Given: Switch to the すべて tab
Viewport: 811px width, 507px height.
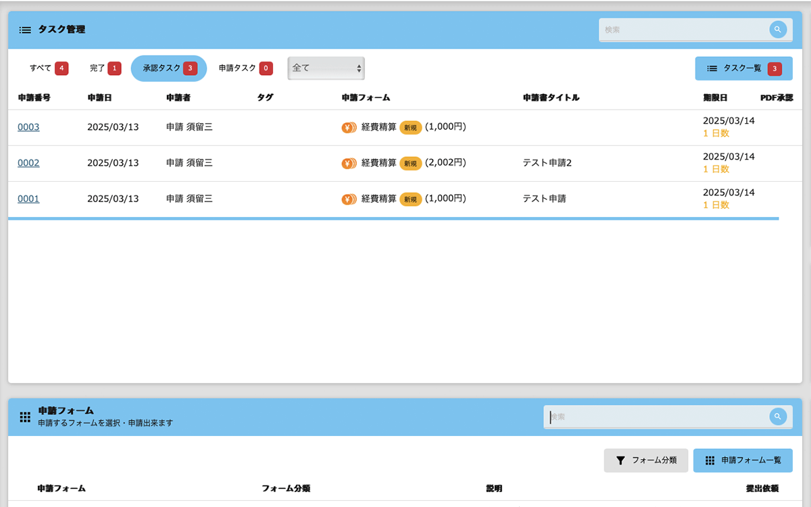Looking at the screenshot, I should tap(48, 68).
